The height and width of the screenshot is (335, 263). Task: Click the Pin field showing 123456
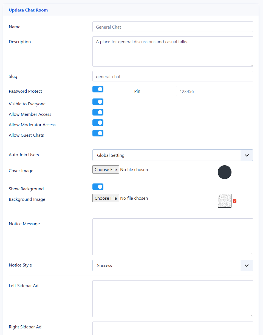click(x=214, y=91)
